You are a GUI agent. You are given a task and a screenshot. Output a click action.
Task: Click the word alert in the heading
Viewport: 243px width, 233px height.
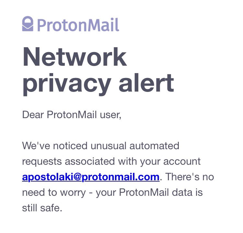click(x=146, y=83)
